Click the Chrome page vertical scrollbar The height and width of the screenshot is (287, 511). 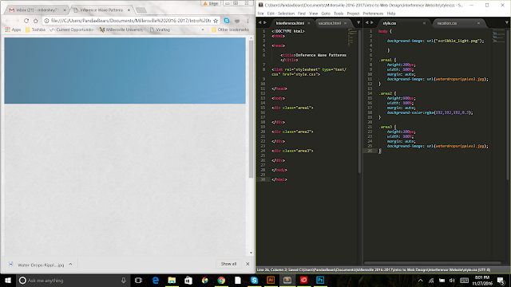click(x=251, y=109)
